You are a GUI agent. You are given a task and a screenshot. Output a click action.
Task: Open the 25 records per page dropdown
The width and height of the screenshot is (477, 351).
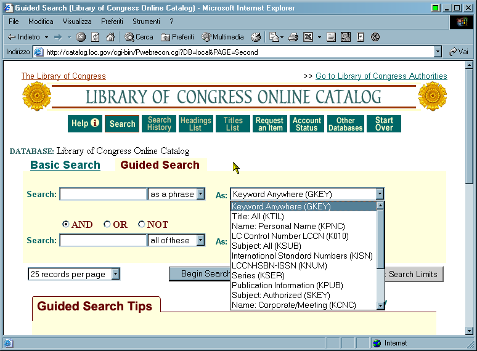74,274
